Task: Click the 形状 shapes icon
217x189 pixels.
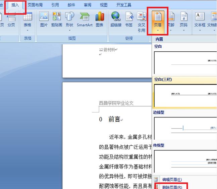Action: coord(69,16)
